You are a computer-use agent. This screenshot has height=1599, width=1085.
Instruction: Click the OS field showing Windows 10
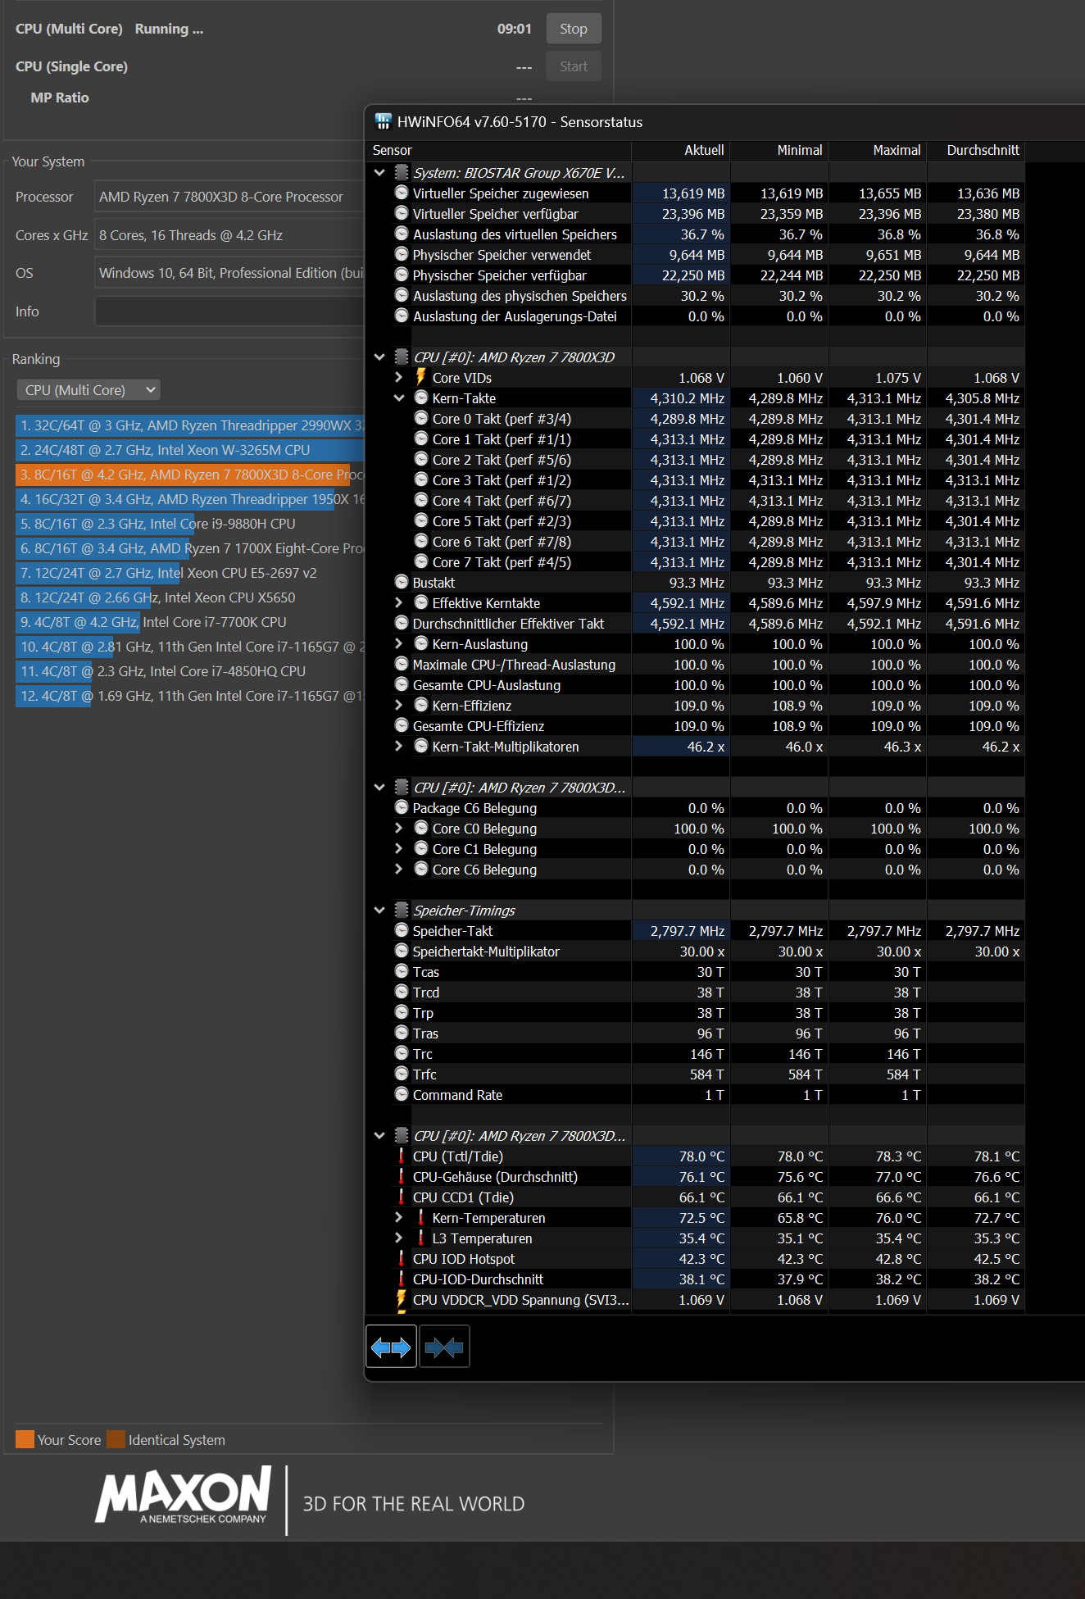pyautogui.click(x=229, y=273)
